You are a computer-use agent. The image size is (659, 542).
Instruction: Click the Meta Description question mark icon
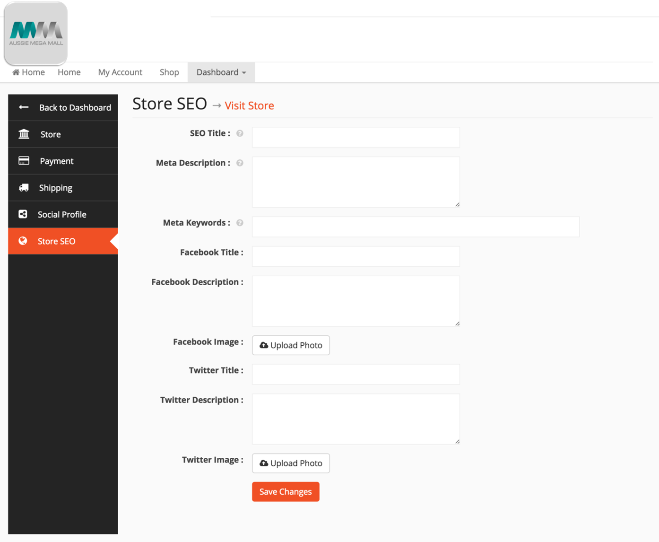(x=240, y=163)
